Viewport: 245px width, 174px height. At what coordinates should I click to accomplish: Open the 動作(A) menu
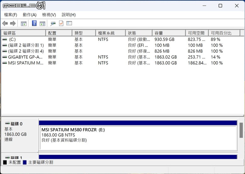30,15
